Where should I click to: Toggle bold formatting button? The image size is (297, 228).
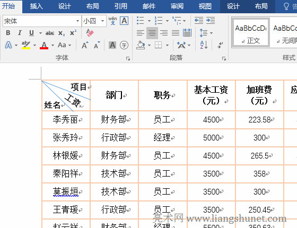pos(8,33)
